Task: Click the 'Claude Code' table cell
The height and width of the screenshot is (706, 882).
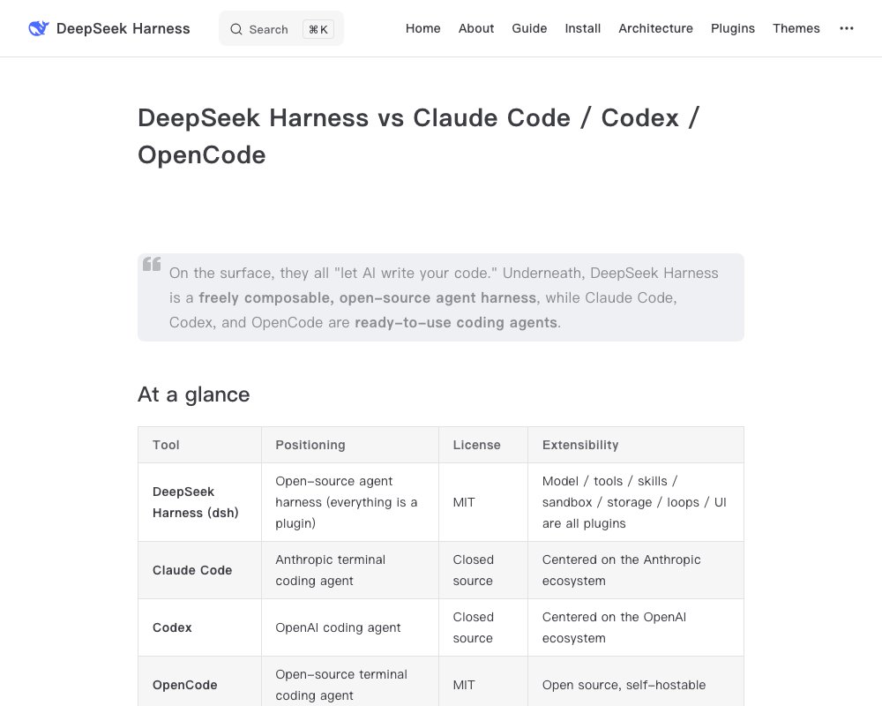Action: point(199,570)
